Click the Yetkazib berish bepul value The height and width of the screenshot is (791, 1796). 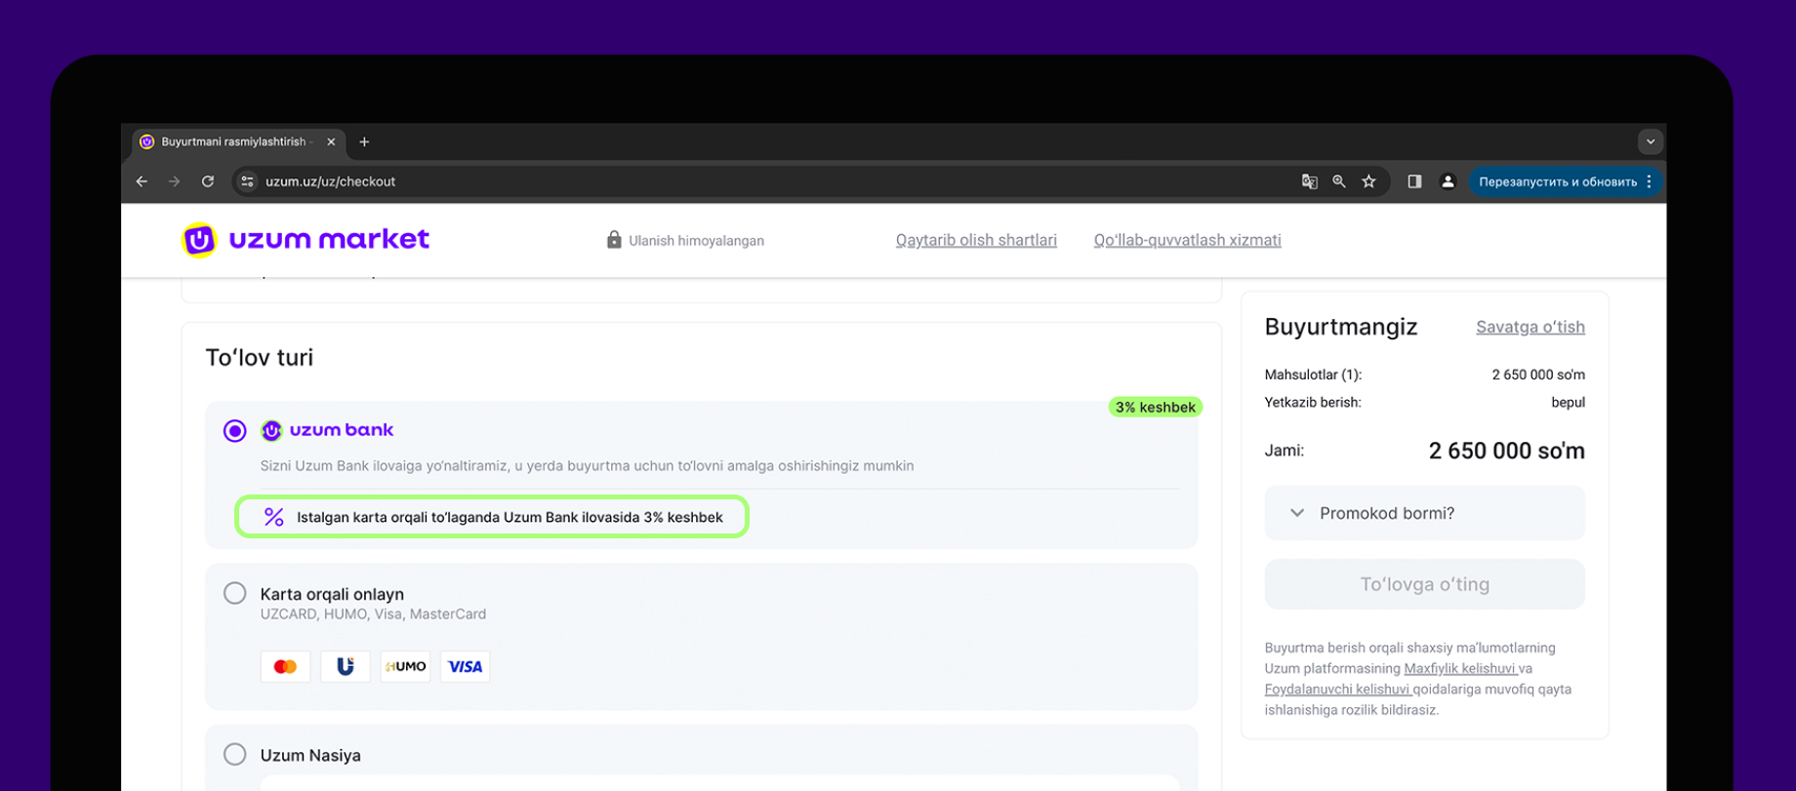1568,402
